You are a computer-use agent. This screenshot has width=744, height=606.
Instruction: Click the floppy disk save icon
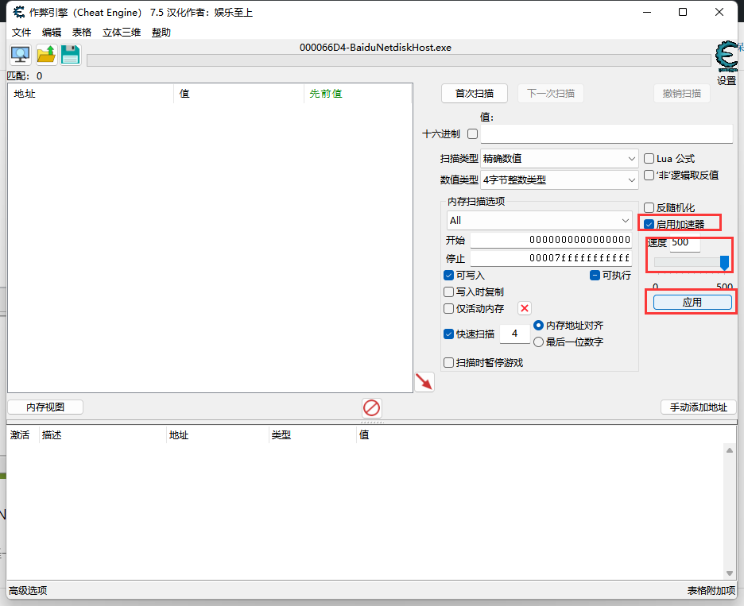[x=71, y=55]
